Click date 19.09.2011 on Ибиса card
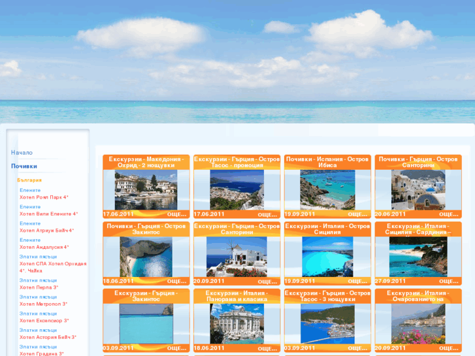475x356 pixels. point(300,214)
